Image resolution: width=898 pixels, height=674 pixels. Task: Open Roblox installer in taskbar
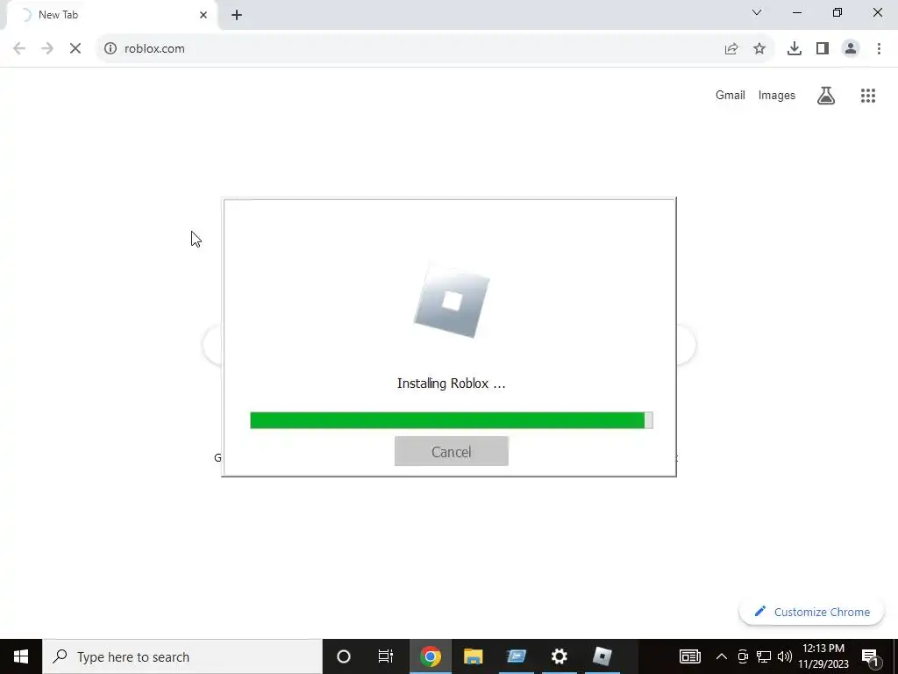pyautogui.click(x=602, y=656)
